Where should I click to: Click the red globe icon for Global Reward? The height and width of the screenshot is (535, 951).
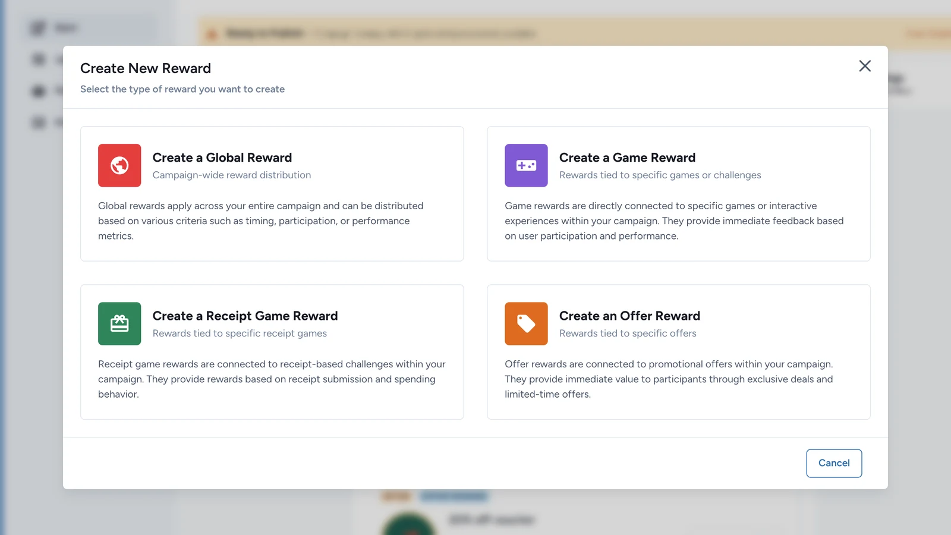click(119, 165)
